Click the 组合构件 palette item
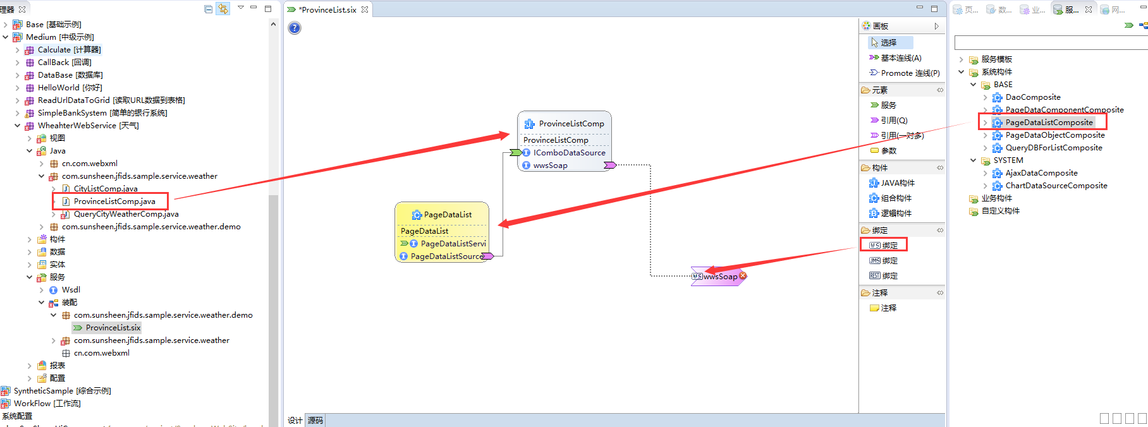This screenshot has height=427, width=1148. (896, 198)
